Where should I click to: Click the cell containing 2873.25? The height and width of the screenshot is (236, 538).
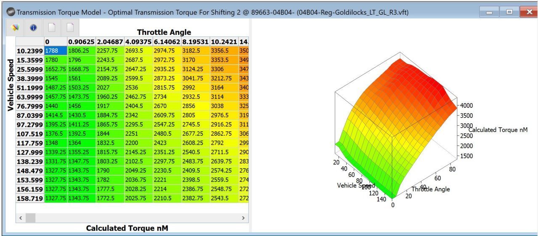tap(167, 78)
